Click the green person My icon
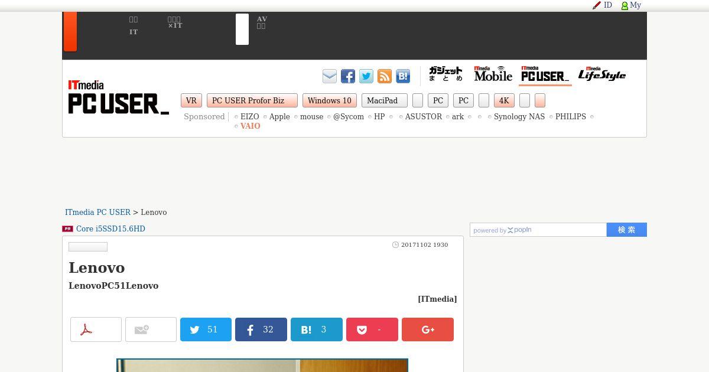This screenshot has height=372, width=709. pyautogui.click(x=625, y=6)
